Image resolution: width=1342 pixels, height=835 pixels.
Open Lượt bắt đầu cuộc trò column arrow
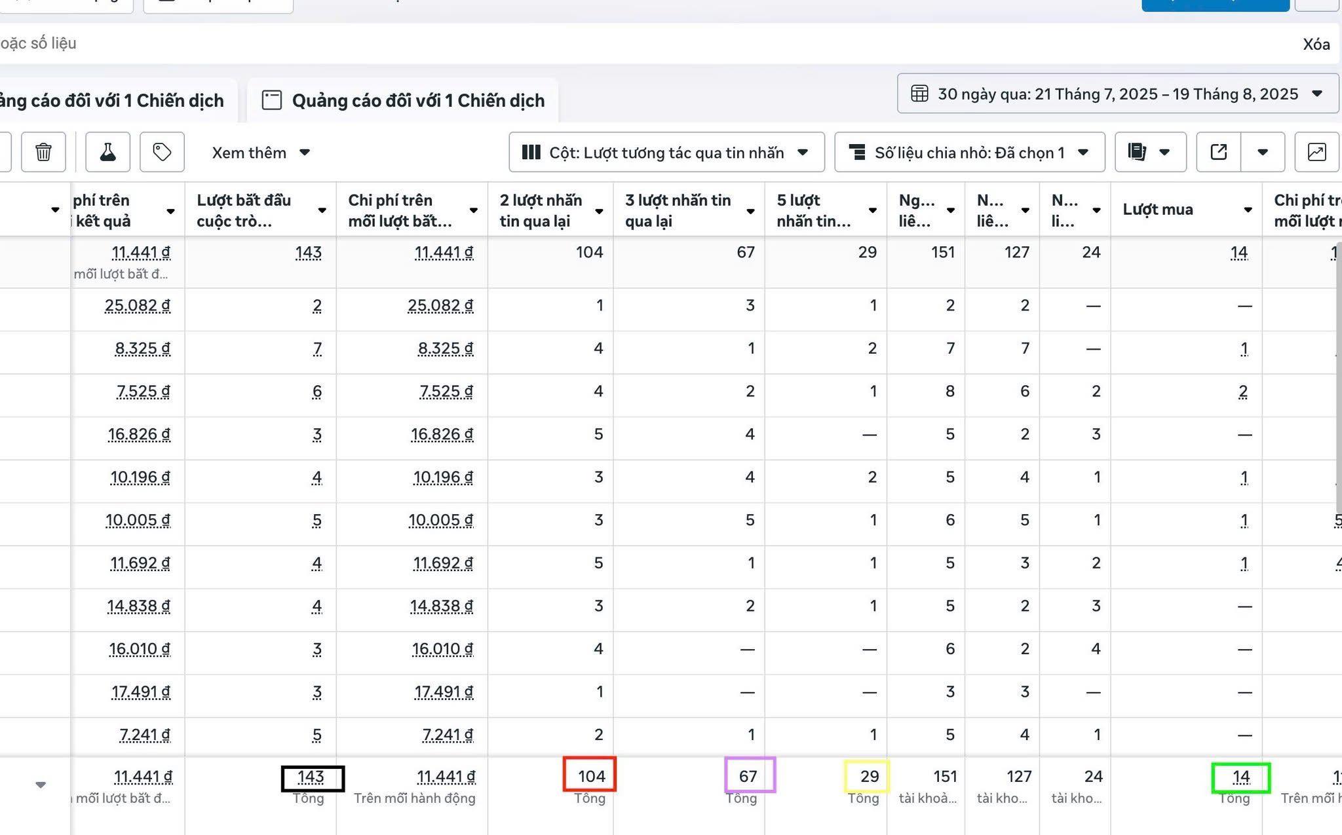[322, 210]
